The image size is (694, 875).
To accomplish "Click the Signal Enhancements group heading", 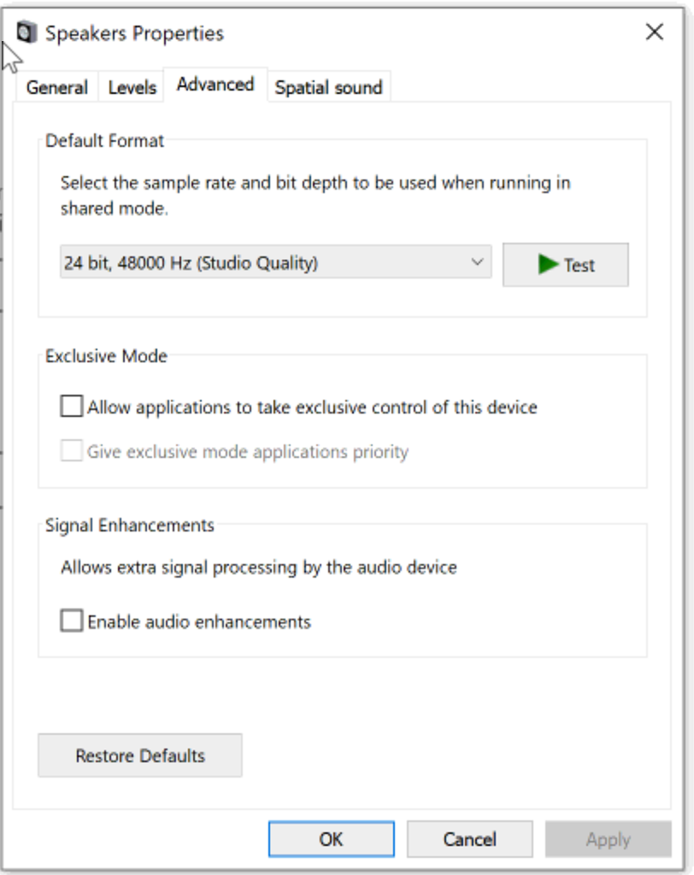I will pyautogui.click(x=130, y=526).
